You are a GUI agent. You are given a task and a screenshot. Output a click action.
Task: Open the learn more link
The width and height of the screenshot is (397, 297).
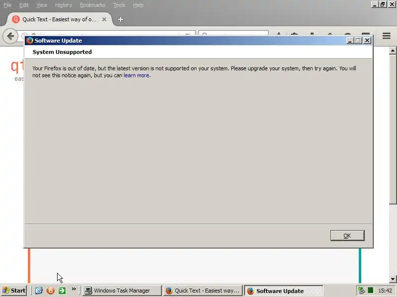[136, 75]
